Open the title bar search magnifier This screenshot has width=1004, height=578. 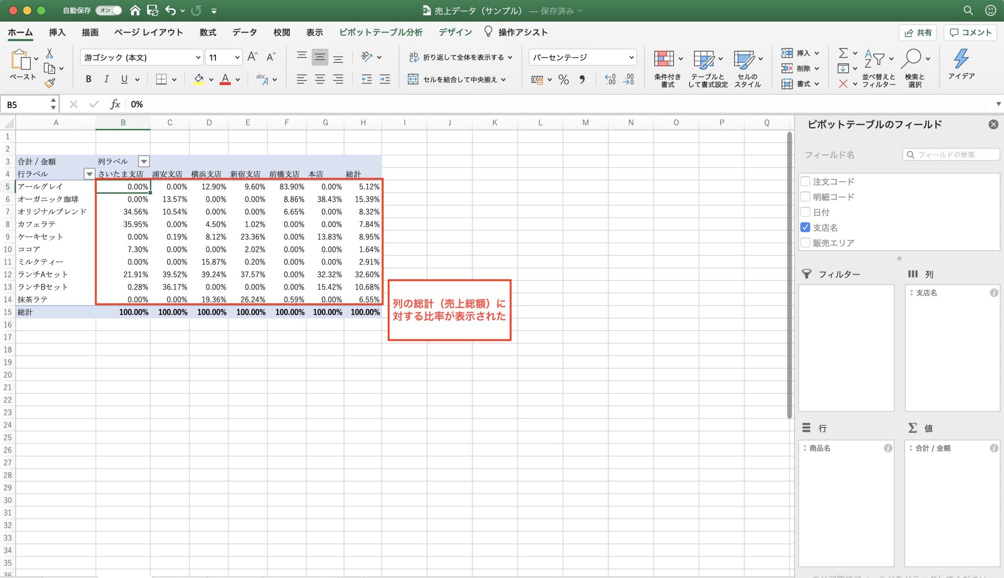[x=968, y=10]
